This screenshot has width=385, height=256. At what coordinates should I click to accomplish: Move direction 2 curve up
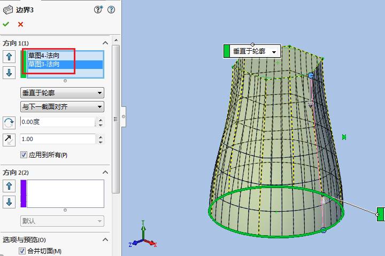coord(9,186)
